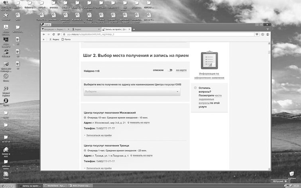Click the browser back arrow
The height and width of the screenshot is (188, 301).
coord(44,34)
